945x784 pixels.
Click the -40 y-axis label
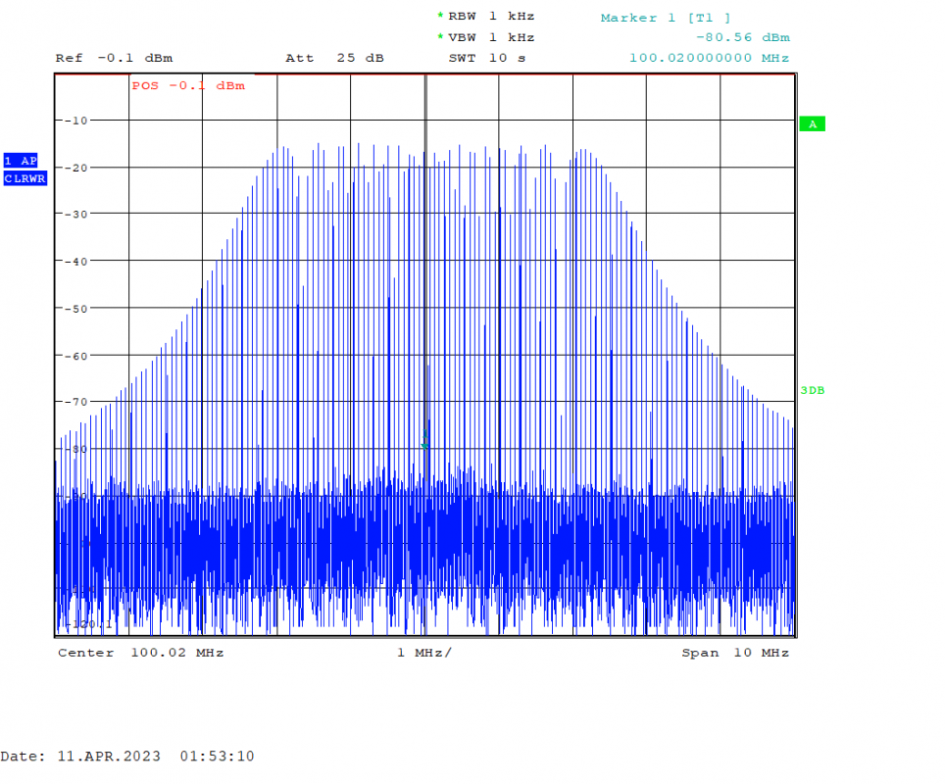pos(75,262)
